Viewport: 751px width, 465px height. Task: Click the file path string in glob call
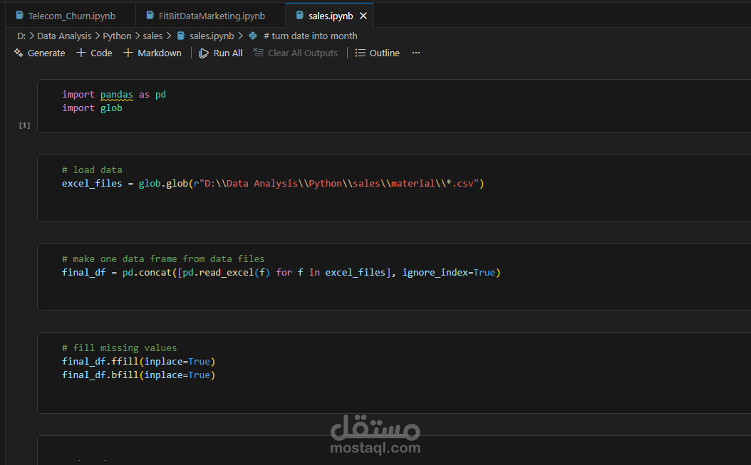click(x=336, y=184)
